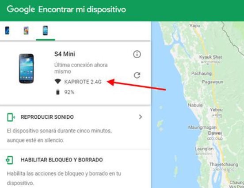
Task: Click the Wi-Fi signal icon beside KAPIROTE 2.4G
Action: 58,81
